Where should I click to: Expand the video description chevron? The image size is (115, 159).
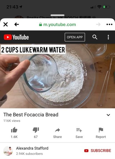pos(108,115)
